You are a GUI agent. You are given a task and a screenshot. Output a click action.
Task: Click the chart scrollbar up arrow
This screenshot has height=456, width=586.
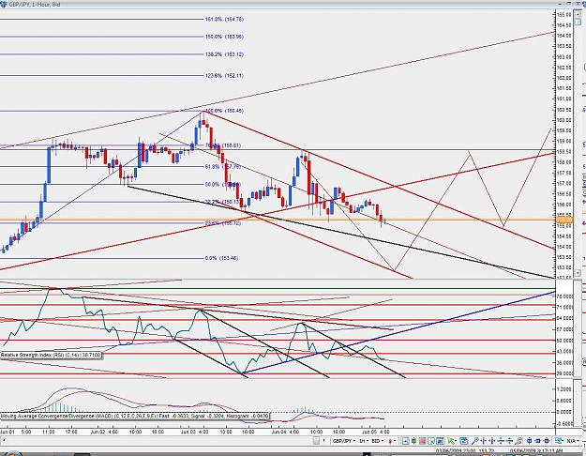tap(578, 15)
